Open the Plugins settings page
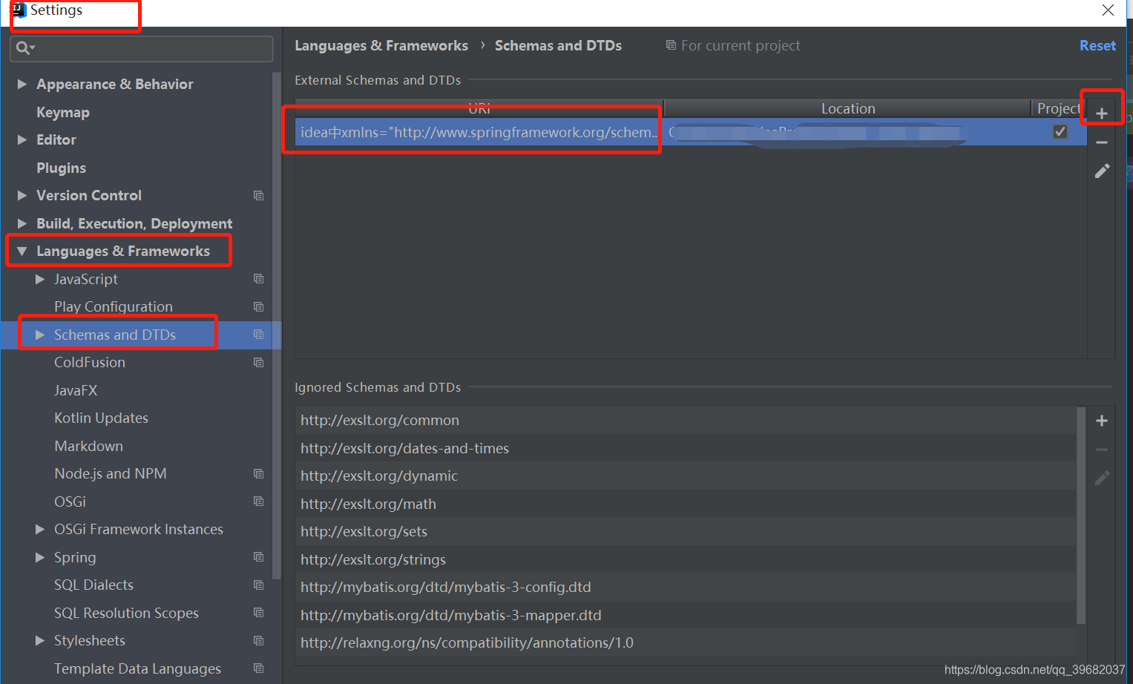1133x684 pixels. pos(61,168)
